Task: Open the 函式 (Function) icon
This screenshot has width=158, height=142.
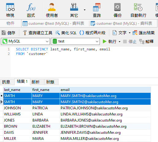Action: click(x=31, y=10)
